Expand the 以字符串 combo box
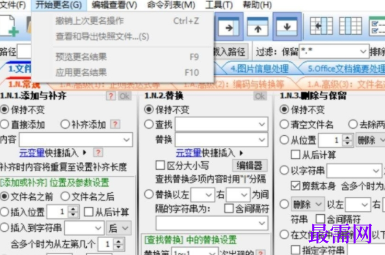385x255 pixels. pyautogui.click(x=376, y=170)
